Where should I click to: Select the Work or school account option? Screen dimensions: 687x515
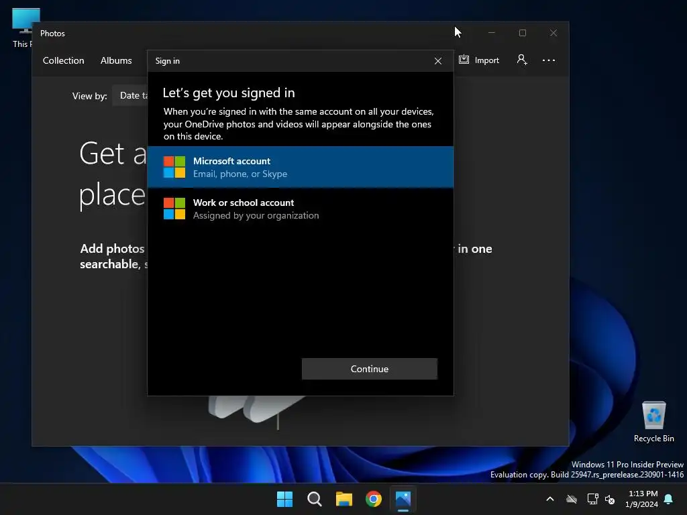[x=301, y=209]
